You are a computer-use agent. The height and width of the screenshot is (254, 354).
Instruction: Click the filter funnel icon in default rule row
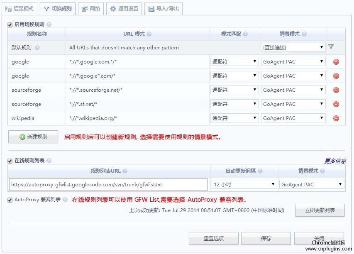tap(331, 47)
